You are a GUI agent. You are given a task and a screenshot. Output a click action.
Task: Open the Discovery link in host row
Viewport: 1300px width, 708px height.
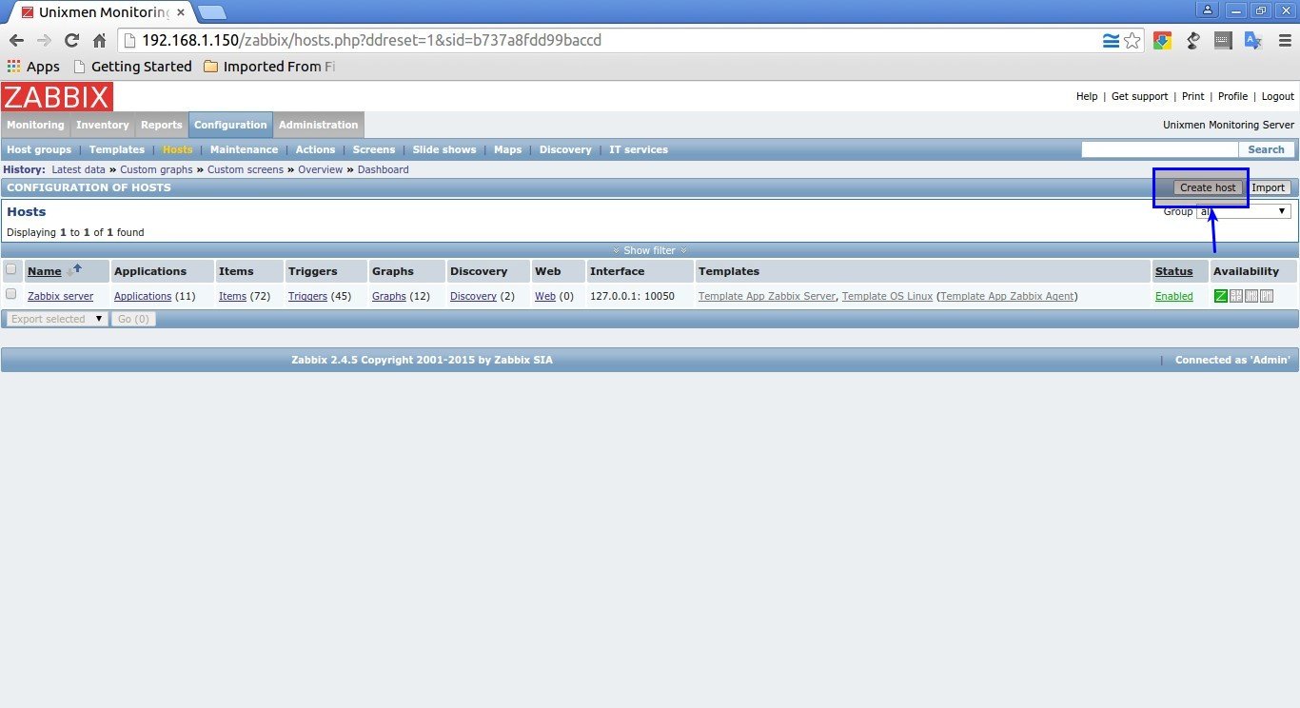(473, 296)
